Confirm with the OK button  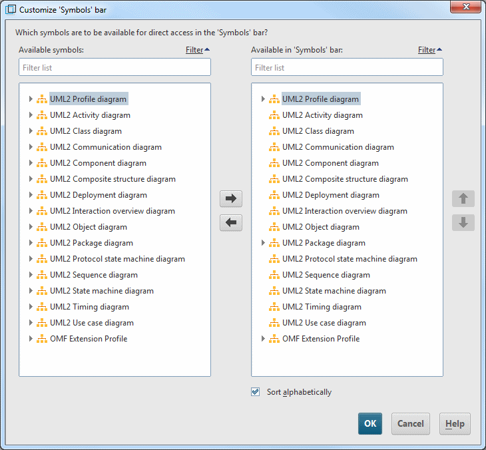[x=370, y=423]
